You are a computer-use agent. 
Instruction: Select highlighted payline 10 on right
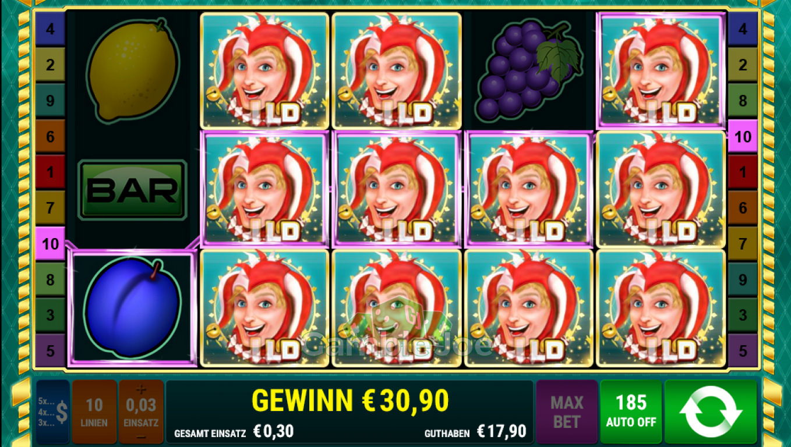pos(743,137)
